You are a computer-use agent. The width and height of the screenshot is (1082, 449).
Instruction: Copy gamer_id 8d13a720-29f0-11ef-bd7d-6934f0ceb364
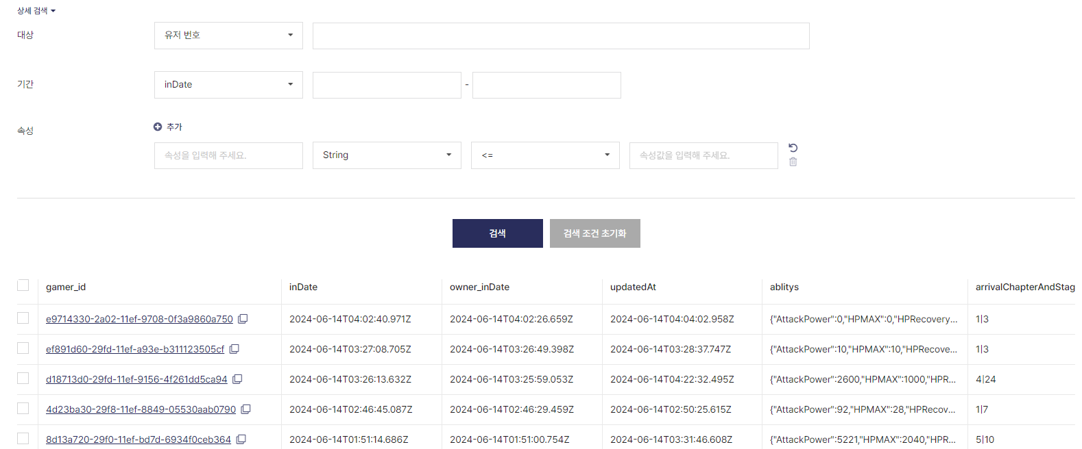click(241, 439)
